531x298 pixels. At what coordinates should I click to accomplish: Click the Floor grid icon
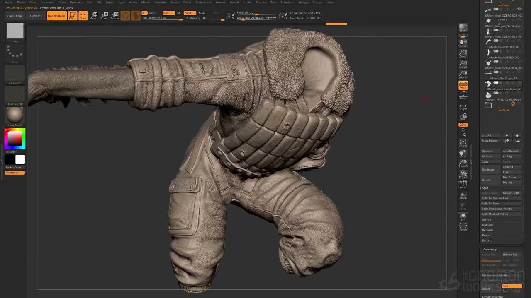tap(463, 96)
